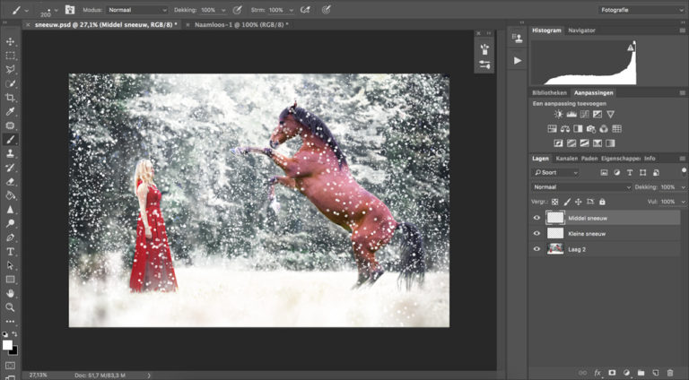Select the Laag 2 layer thumbnail
Screen dimensions: 689x380
555,248
